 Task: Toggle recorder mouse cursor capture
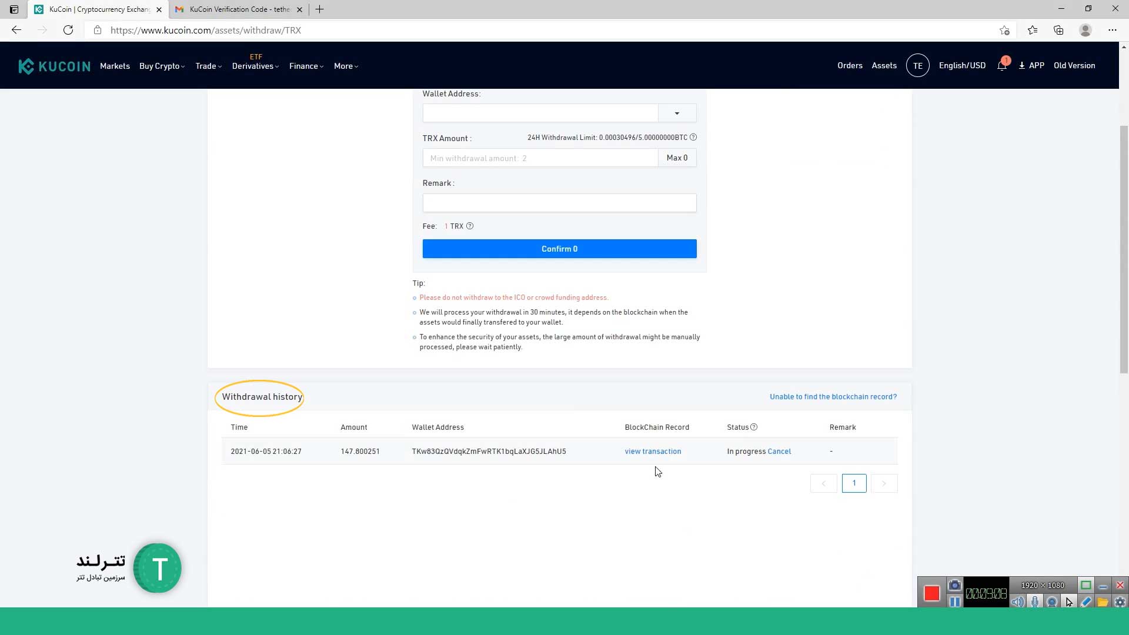pos(1069,601)
